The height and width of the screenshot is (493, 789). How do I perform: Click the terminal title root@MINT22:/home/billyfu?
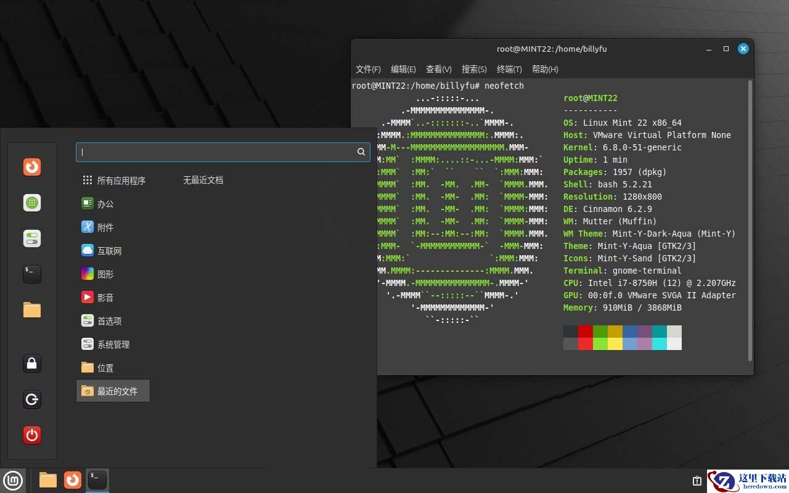pos(552,49)
